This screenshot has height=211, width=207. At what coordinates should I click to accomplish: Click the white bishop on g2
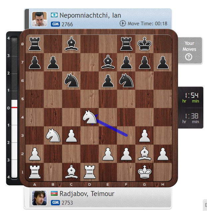coord(144,153)
